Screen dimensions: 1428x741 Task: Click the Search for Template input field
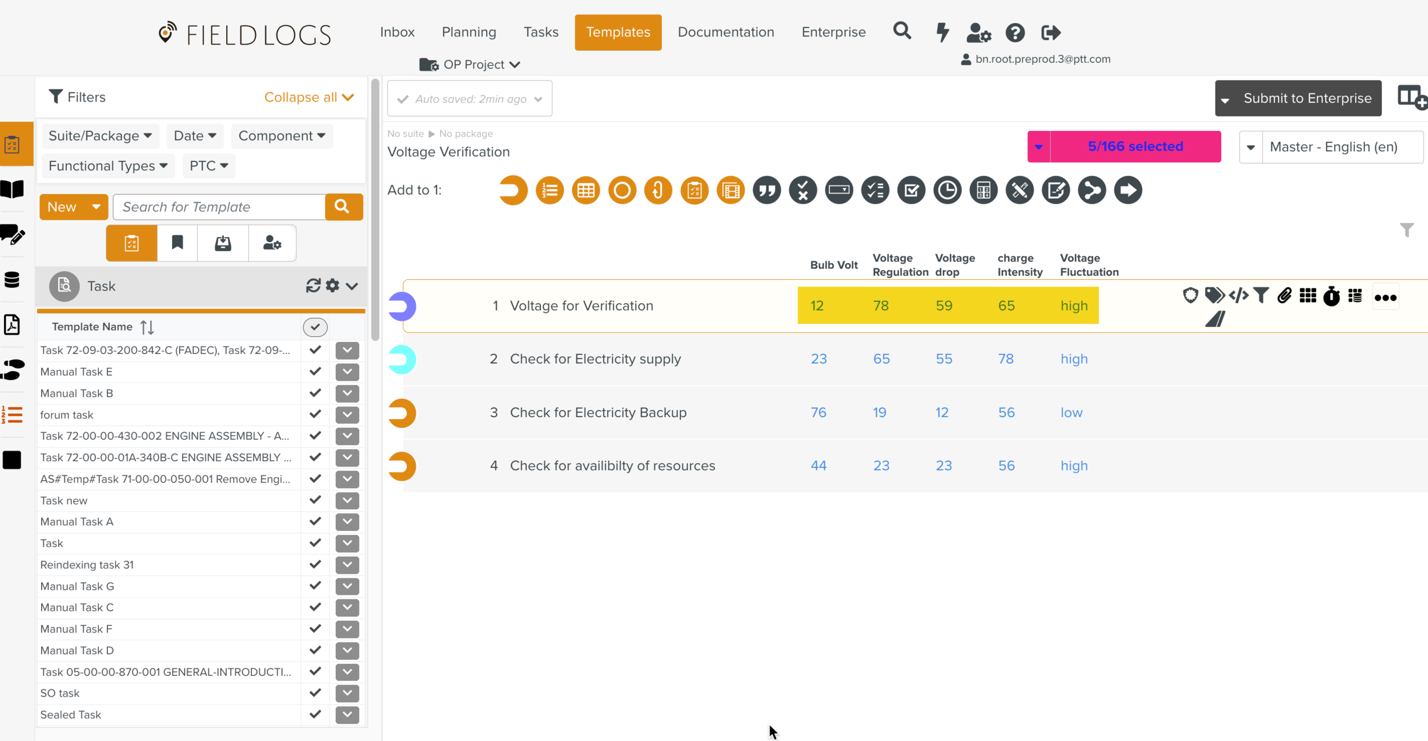click(x=219, y=207)
